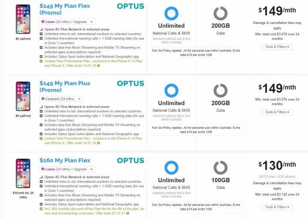The height and width of the screenshot is (219, 308).
Task: Click the Optus logo on $149 My Plan Flex
Action: [x=130, y=6]
